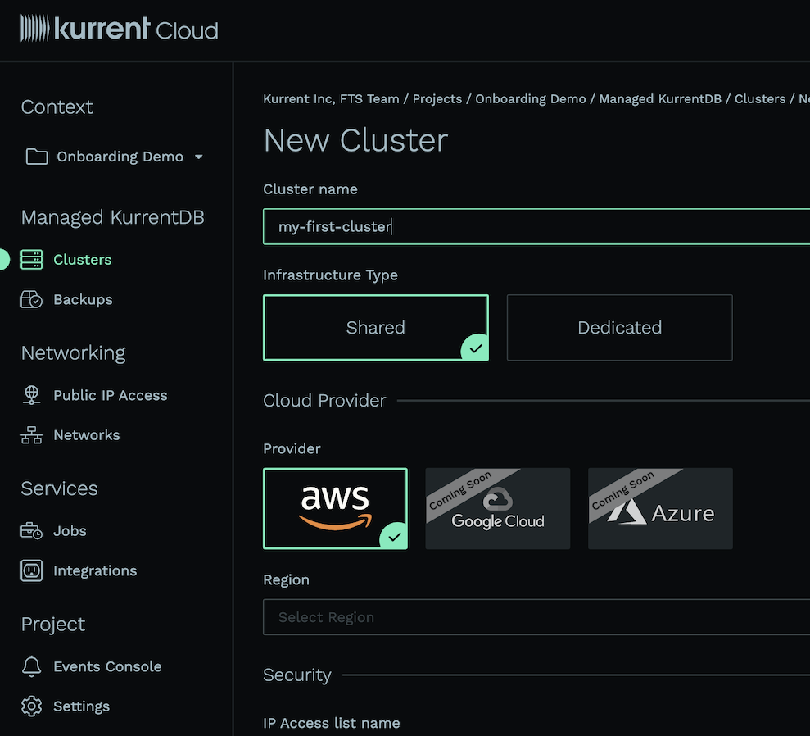Screen dimensions: 810x736
Task: Choose the Azure provider card
Action: (660, 509)
